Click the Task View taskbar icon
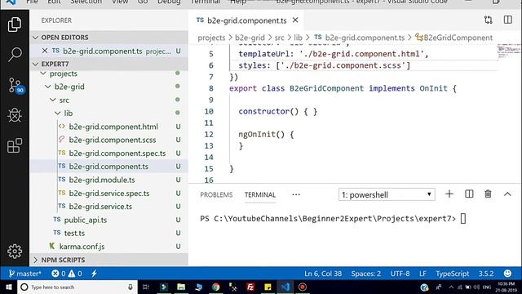The height and width of the screenshot is (294, 522). click(146, 287)
